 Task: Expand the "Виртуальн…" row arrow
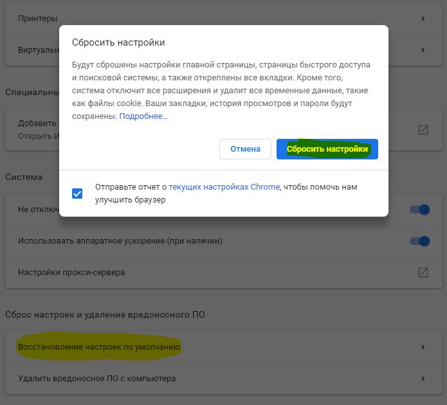[x=423, y=50]
